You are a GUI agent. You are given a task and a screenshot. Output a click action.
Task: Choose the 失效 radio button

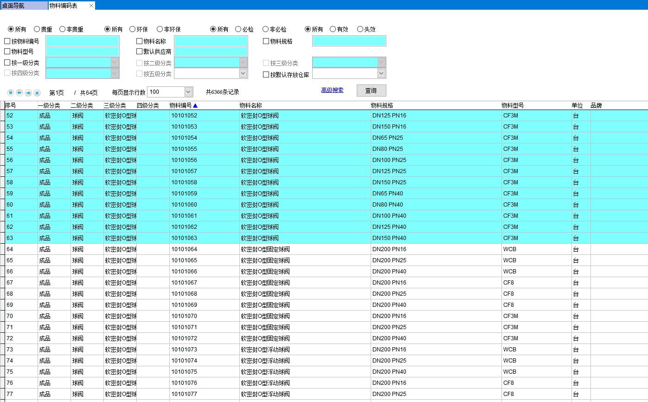(360, 29)
